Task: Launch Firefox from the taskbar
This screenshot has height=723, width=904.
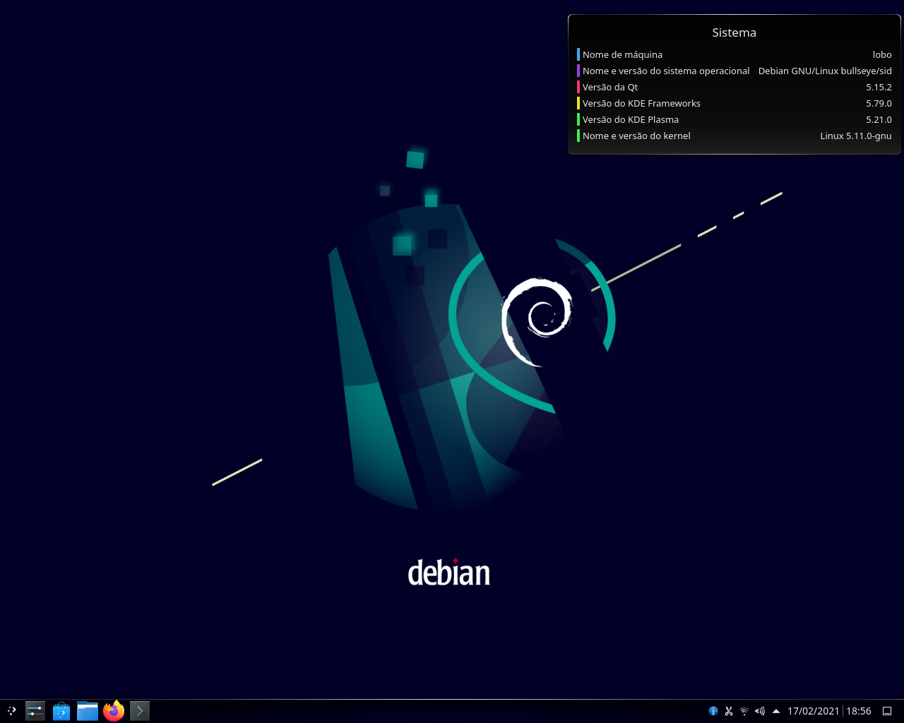Action: (x=113, y=711)
